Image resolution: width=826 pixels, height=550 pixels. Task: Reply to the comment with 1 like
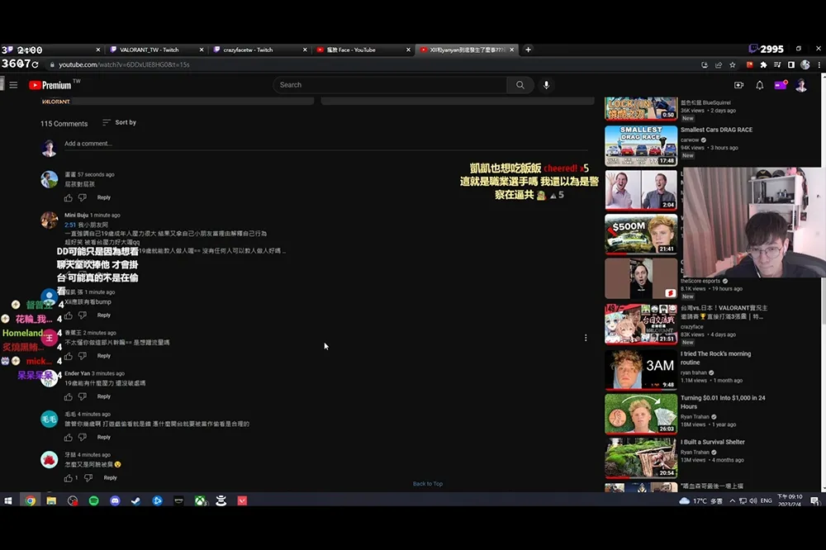[110, 478]
